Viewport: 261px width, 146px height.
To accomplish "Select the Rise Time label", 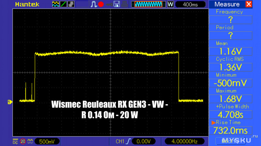I will [228, 123].
